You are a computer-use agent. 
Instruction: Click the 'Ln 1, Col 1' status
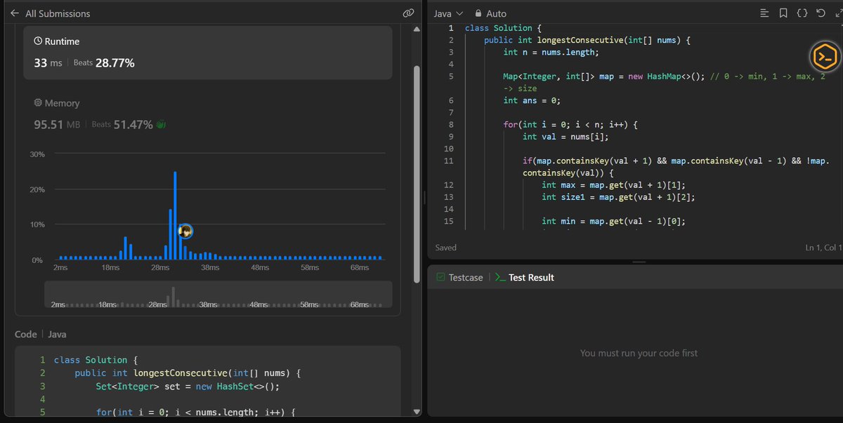(x=823, y=248)
